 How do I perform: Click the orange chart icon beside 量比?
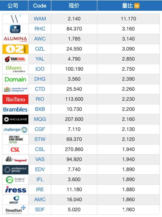(x=137, y=6)
